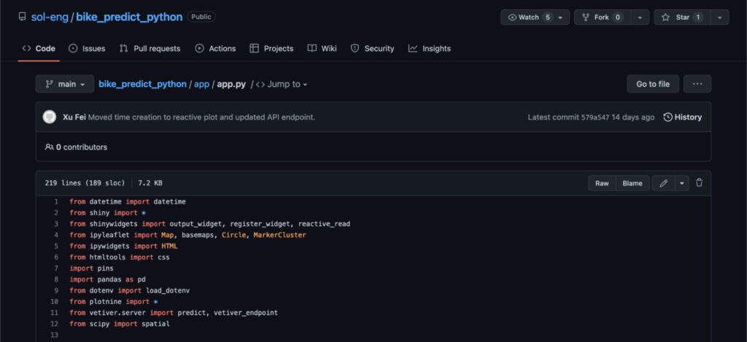Expand the Watch notifications dropdown arrow
This screenshot has width=747, height=342.
(560, 18)
